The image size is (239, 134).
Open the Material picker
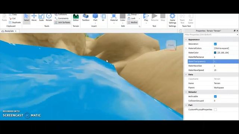click(x=114, y=17)
